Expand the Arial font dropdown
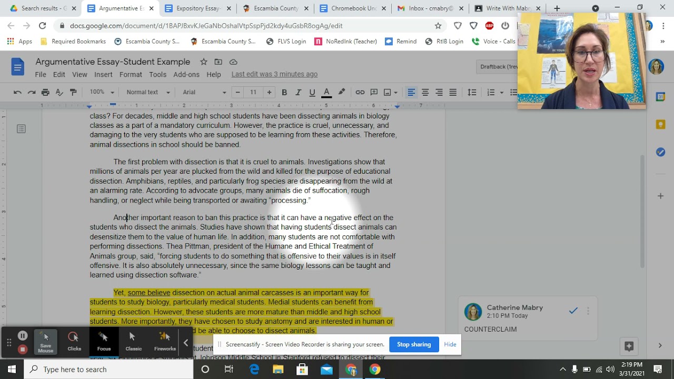The image size is (674, 379). coord(204,92)
